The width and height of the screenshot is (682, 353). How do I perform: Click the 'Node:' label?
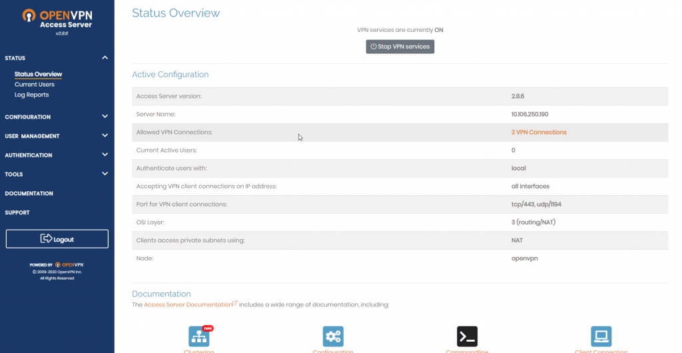click(145, 258)
